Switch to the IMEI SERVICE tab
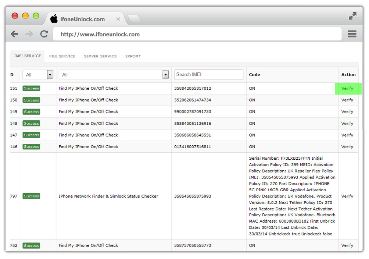The width and height of the screenshot is (369, 259). click(x=28, y=56)
